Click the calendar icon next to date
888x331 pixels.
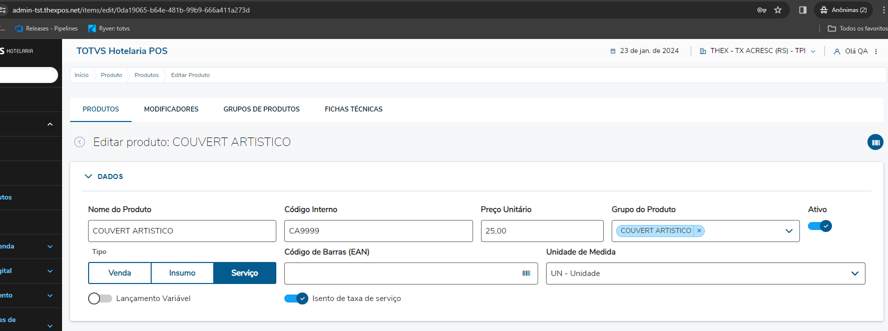[613, 51]
